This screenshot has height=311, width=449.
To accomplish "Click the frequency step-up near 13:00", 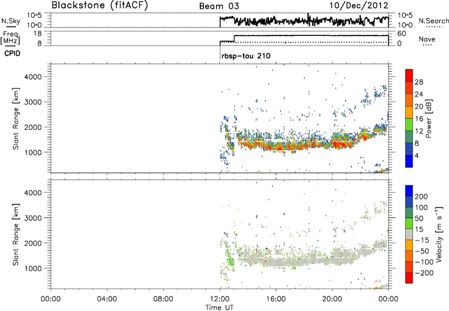I will [x=234, y=38].
